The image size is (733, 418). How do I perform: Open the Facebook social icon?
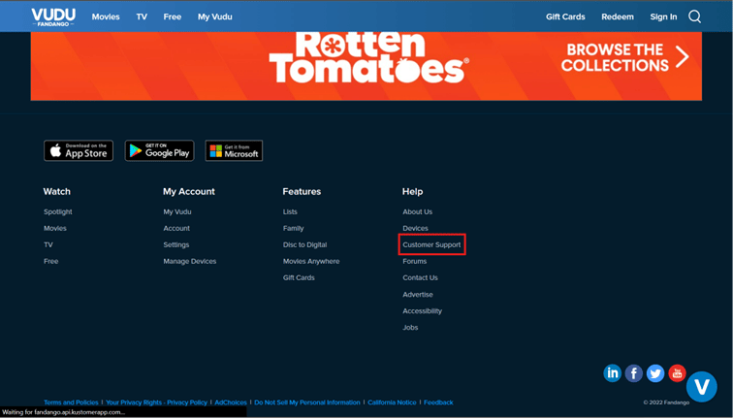click(x=633, y=373)
